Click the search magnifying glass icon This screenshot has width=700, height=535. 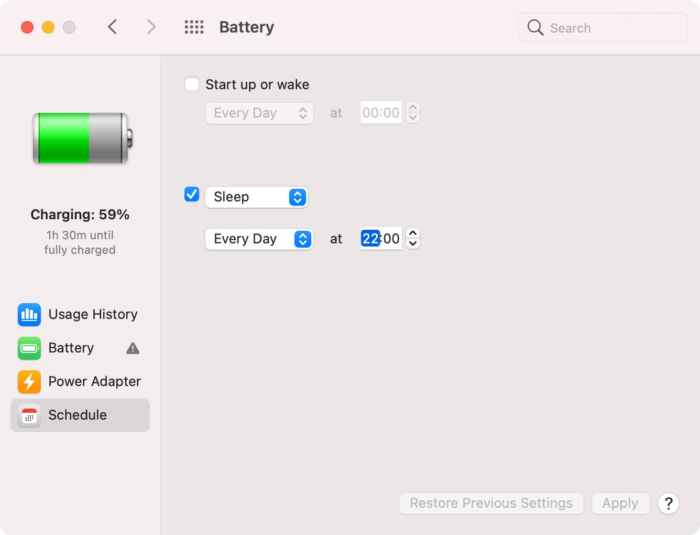click(535, 27)
